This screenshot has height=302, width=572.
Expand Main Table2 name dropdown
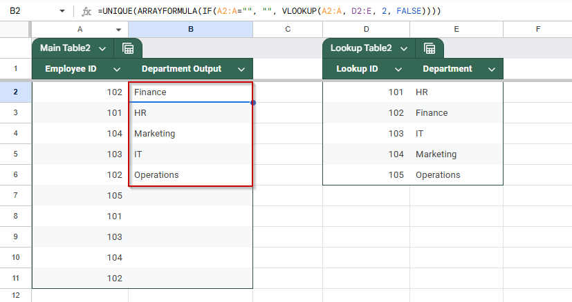coord(102,48)
